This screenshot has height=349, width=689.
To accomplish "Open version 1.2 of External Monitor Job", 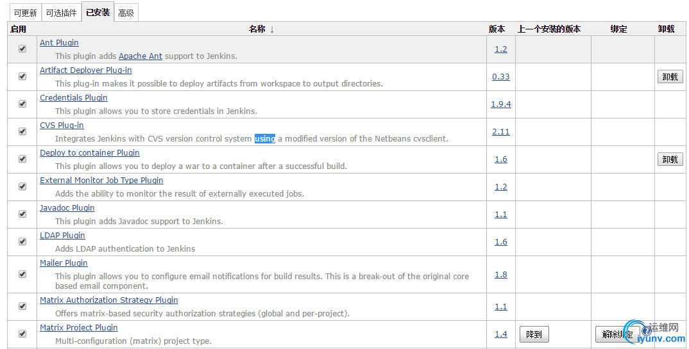I will pyautogui.click(x=501, y=187).
